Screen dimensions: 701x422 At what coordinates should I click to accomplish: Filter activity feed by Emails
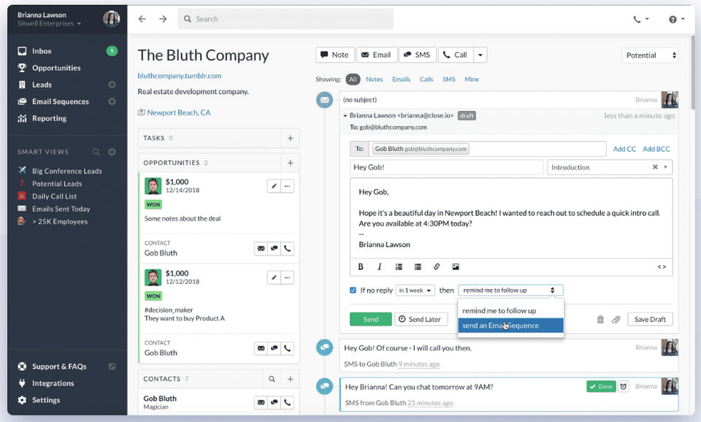pos(401,79)
